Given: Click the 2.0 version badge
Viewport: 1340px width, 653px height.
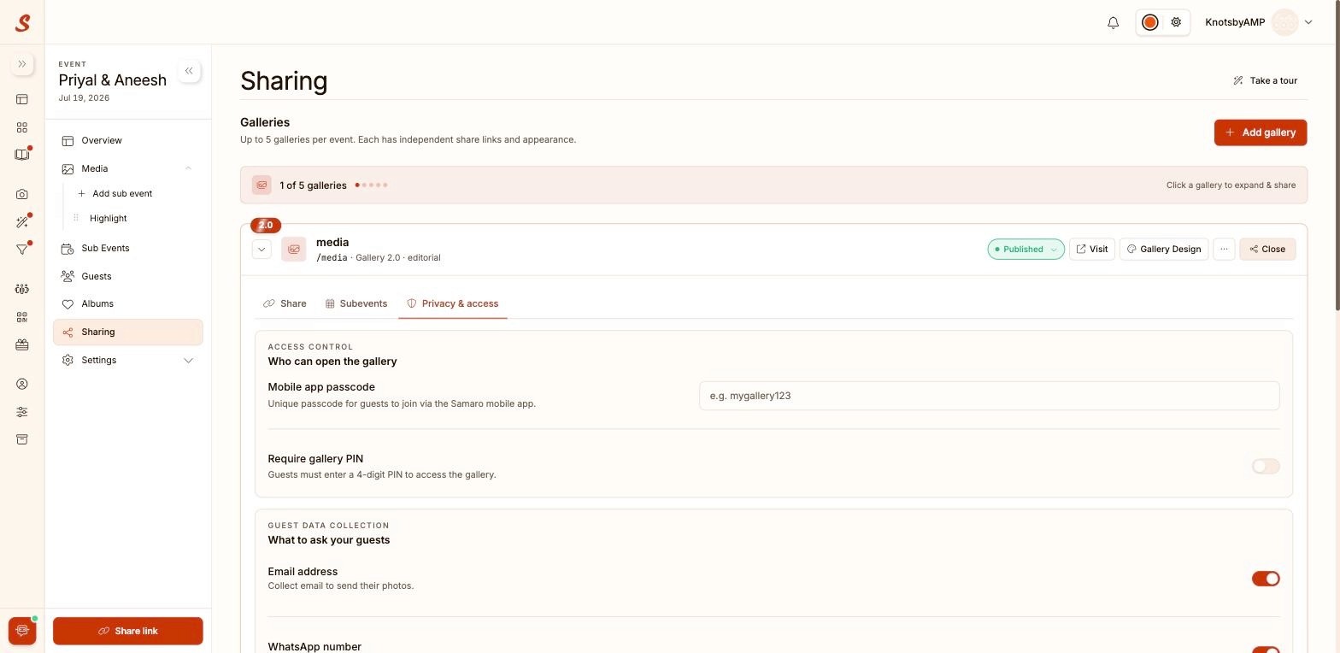Looking at the screenshot, I should [x=266, y=225].
